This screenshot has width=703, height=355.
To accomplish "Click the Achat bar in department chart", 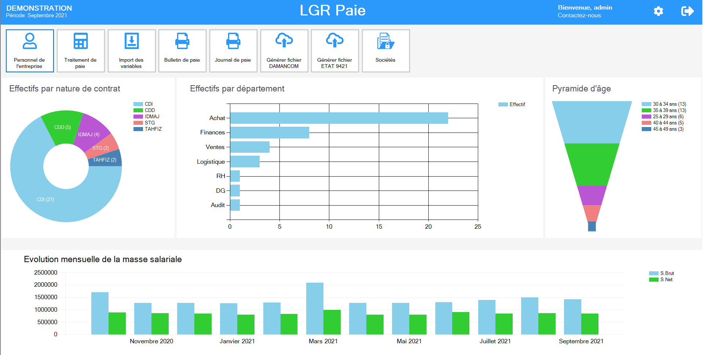I will [x=339, y=118].
